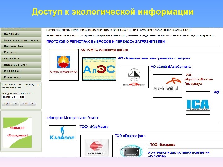The width and height of the screenshot is (223, 167).
Task: Open the АО «СНПС Актобемунайгаз» link
Action: 104,50
